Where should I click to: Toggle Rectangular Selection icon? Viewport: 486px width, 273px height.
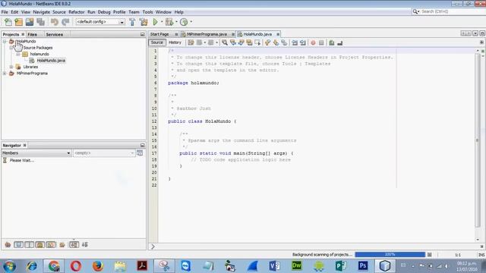(x=257, y=42)
